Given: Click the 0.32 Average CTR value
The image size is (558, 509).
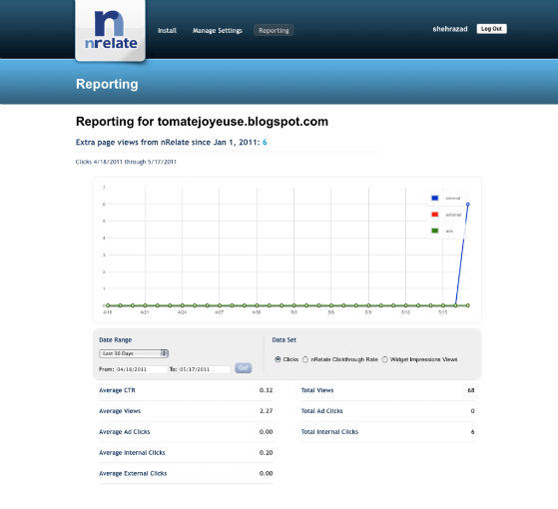Looking at the screenshot, I should pyautogui.click(x=266, y=390).
